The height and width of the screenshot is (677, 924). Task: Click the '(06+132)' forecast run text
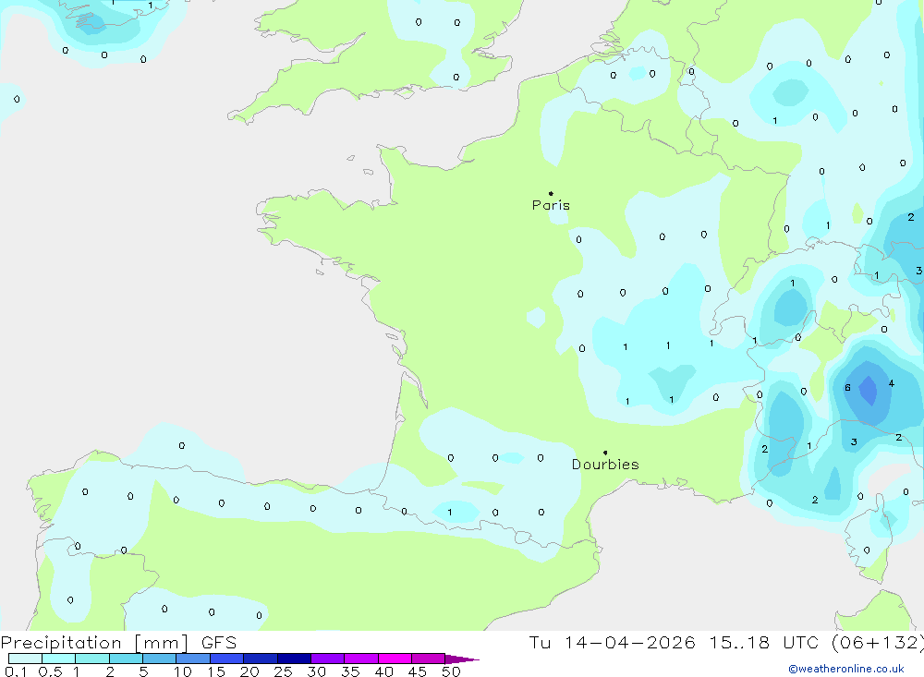[878, 642]
